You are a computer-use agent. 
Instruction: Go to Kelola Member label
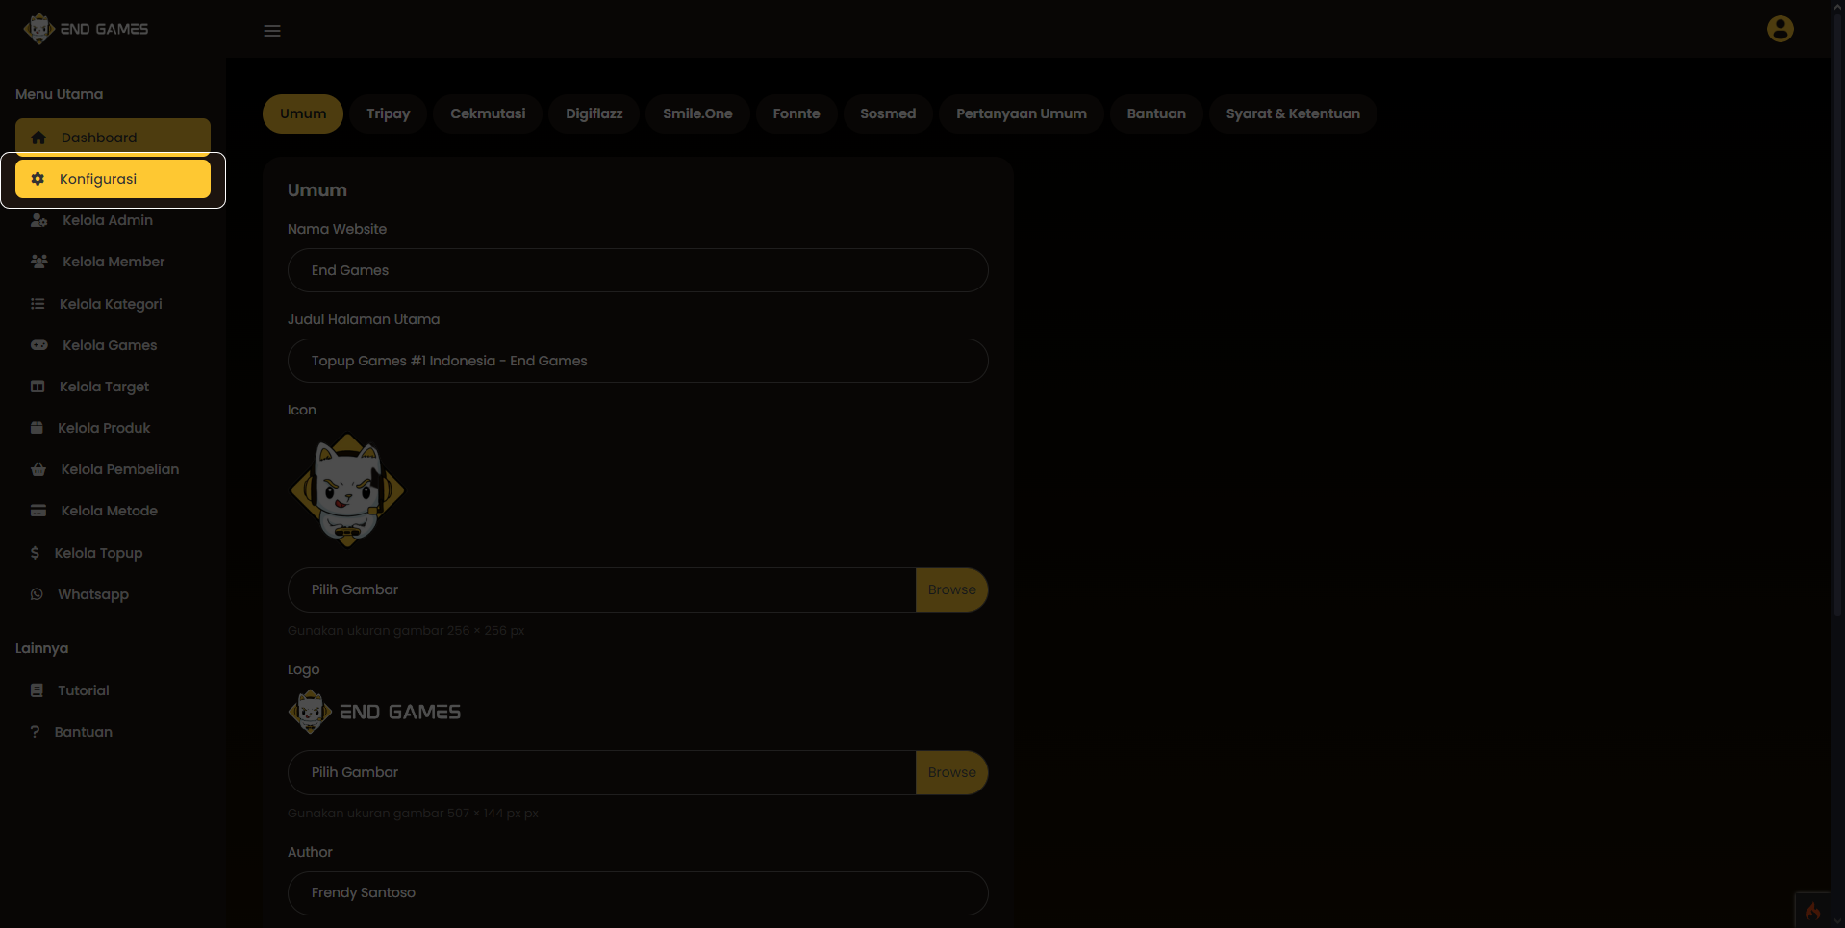point(114,262)
